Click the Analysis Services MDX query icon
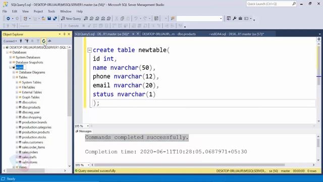This screenshot has height=182, width=323. (x=92, y=19)
